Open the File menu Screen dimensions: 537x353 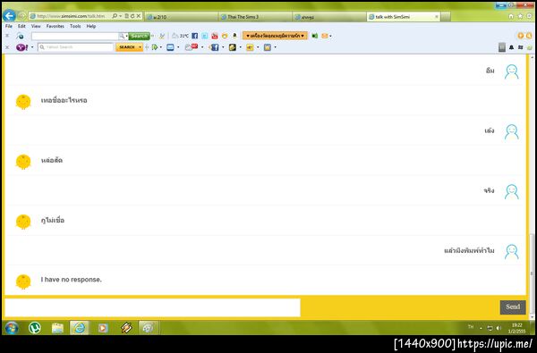[9, 26]
